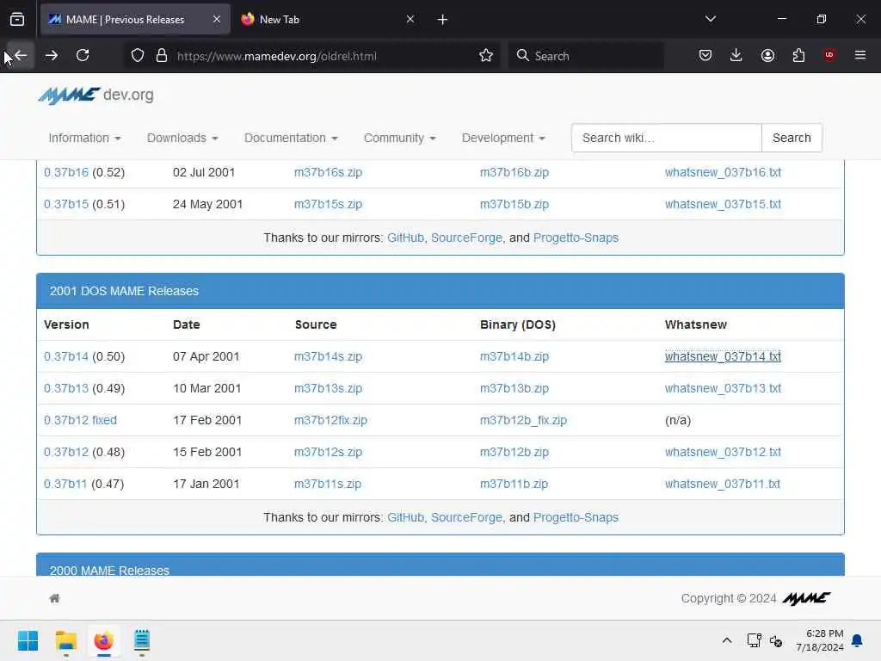Click the MAME logo in the footer
This screenshot has height=661, width=881.
(807, 598)
